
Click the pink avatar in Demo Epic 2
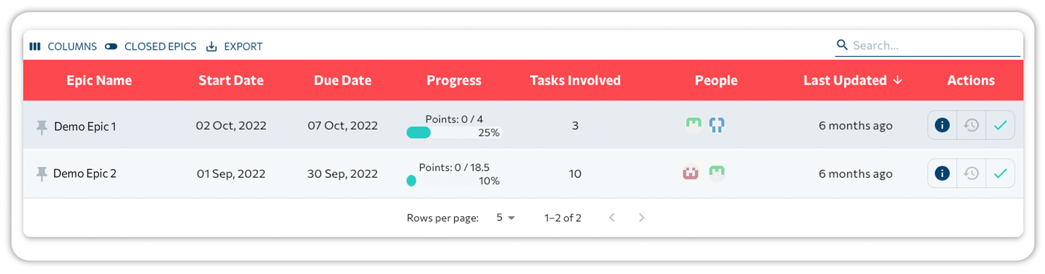(x=690, y=173)
